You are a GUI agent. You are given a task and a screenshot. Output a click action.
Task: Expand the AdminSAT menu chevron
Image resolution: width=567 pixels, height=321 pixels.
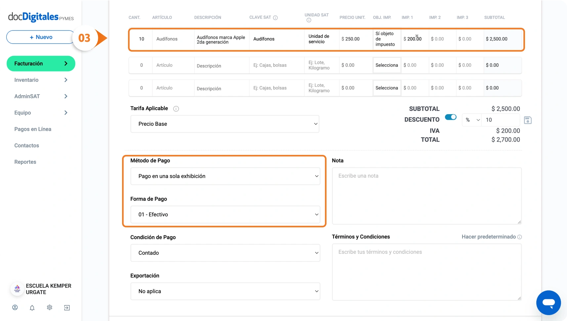pyautogui.click(x=66, y=96)
